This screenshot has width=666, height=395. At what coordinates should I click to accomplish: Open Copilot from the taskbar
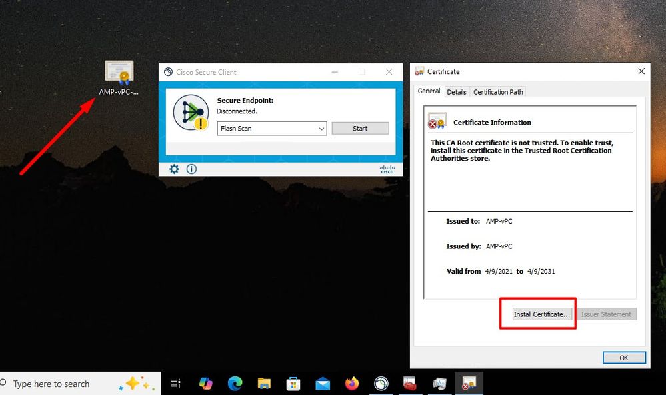click(205, 384)
